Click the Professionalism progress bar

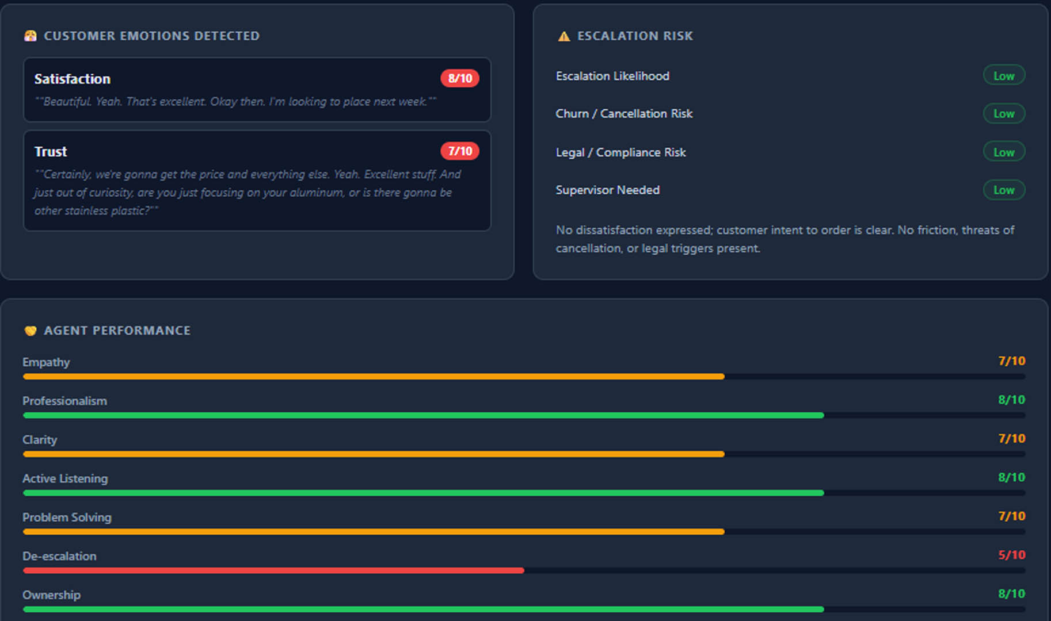(x=524, y=415)
